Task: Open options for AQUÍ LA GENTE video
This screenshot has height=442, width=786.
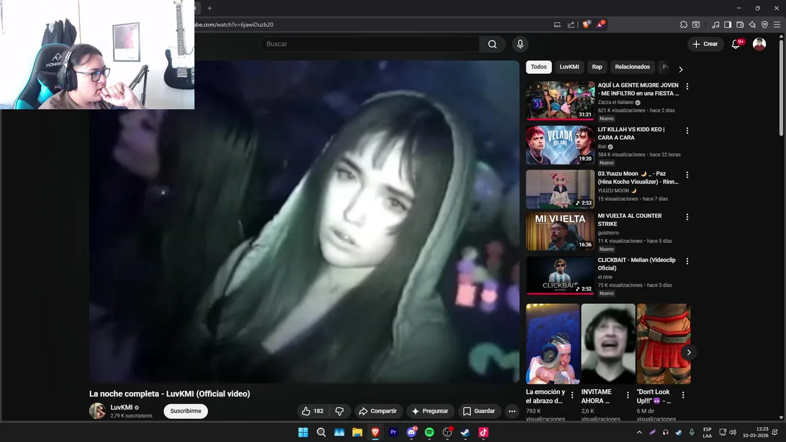Action: pyautogui.click(x=687, y=87)
